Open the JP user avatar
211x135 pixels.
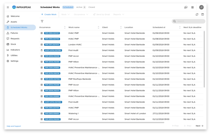pyautogui.click(x=201, y=7)
